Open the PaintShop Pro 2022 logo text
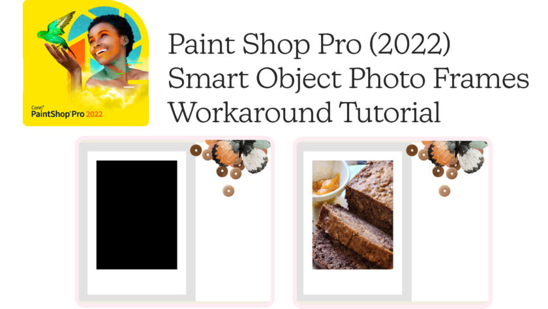548x309 pixels. (67, 114)
